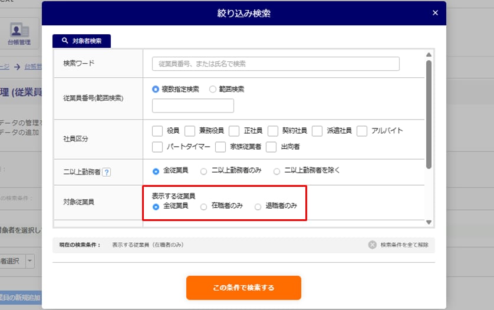Click the clear-all-conditions X circle icon
This screenshot has width=494, height=310.
[x=372, y=245]
